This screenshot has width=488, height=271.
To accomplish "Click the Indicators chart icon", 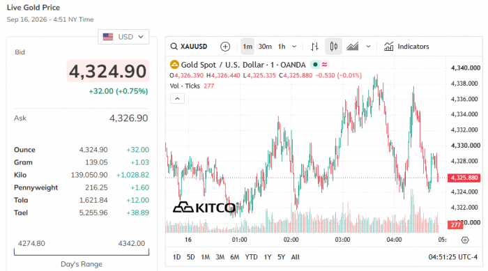I will pyautogui.click(x=388, y=47).
